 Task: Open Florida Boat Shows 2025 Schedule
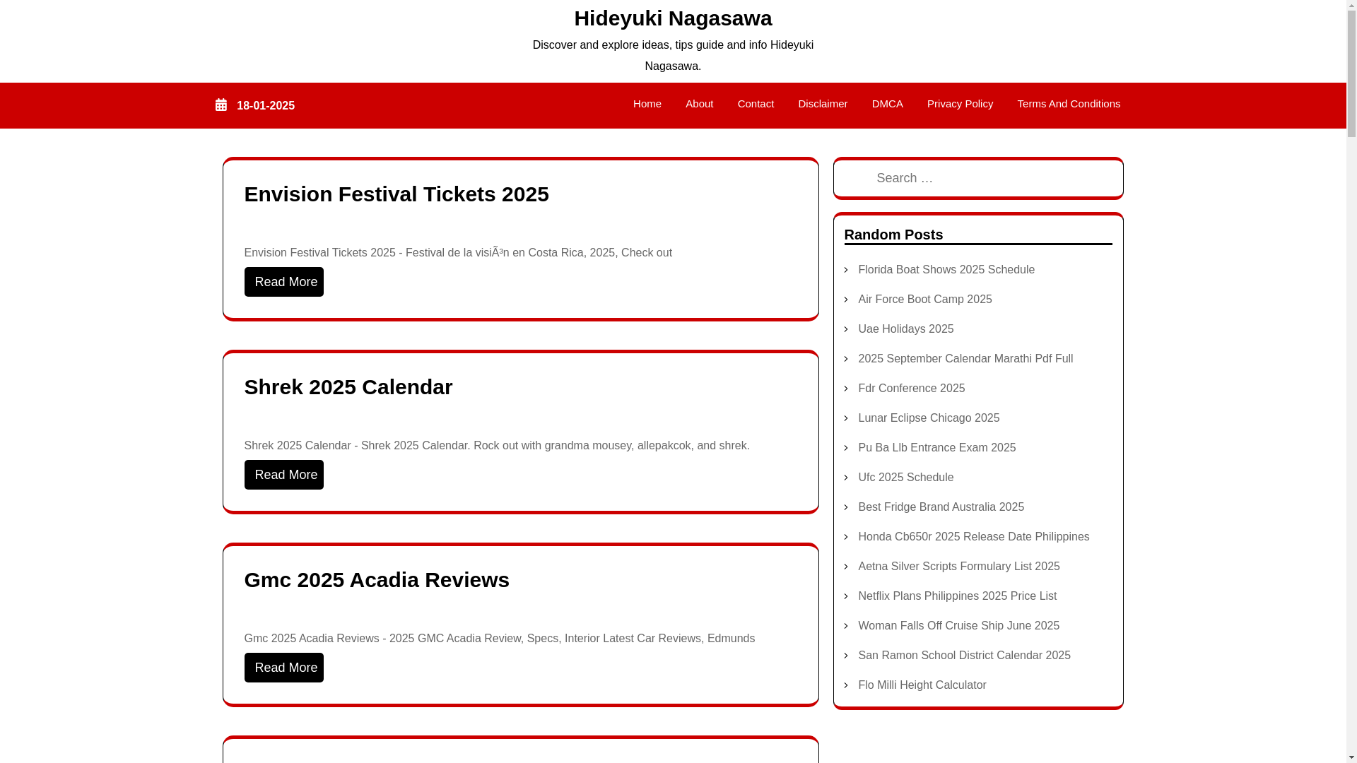946,270
